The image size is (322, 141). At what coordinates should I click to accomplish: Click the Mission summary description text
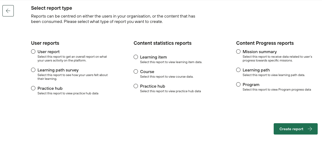[x=277, y=59]
